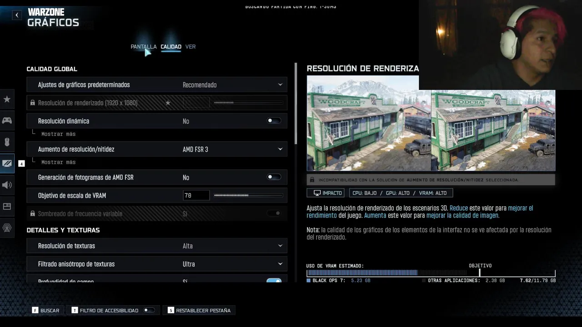
Task: Toggle Profundidad de campo switch
Action: (x=274, y=281)
